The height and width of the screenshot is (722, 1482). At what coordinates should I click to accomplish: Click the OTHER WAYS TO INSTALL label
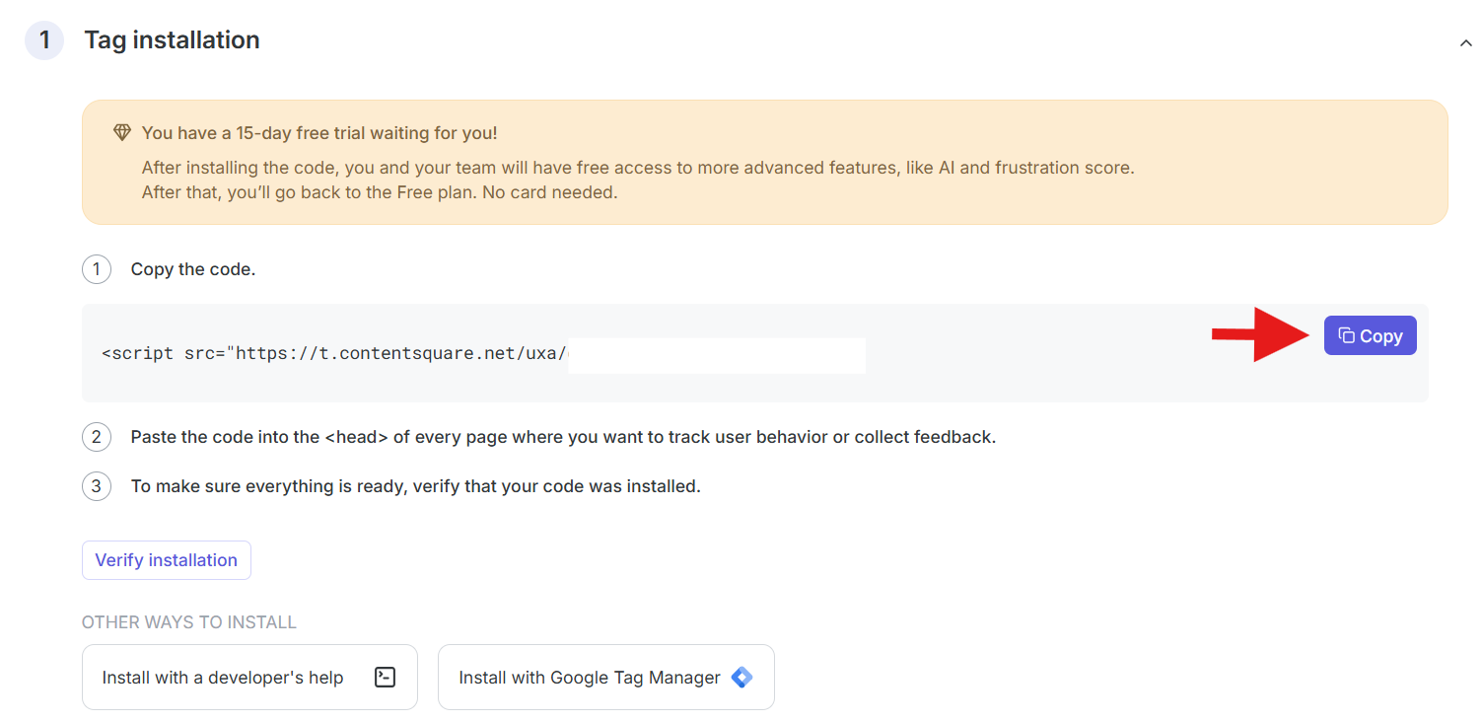point(189,622)
